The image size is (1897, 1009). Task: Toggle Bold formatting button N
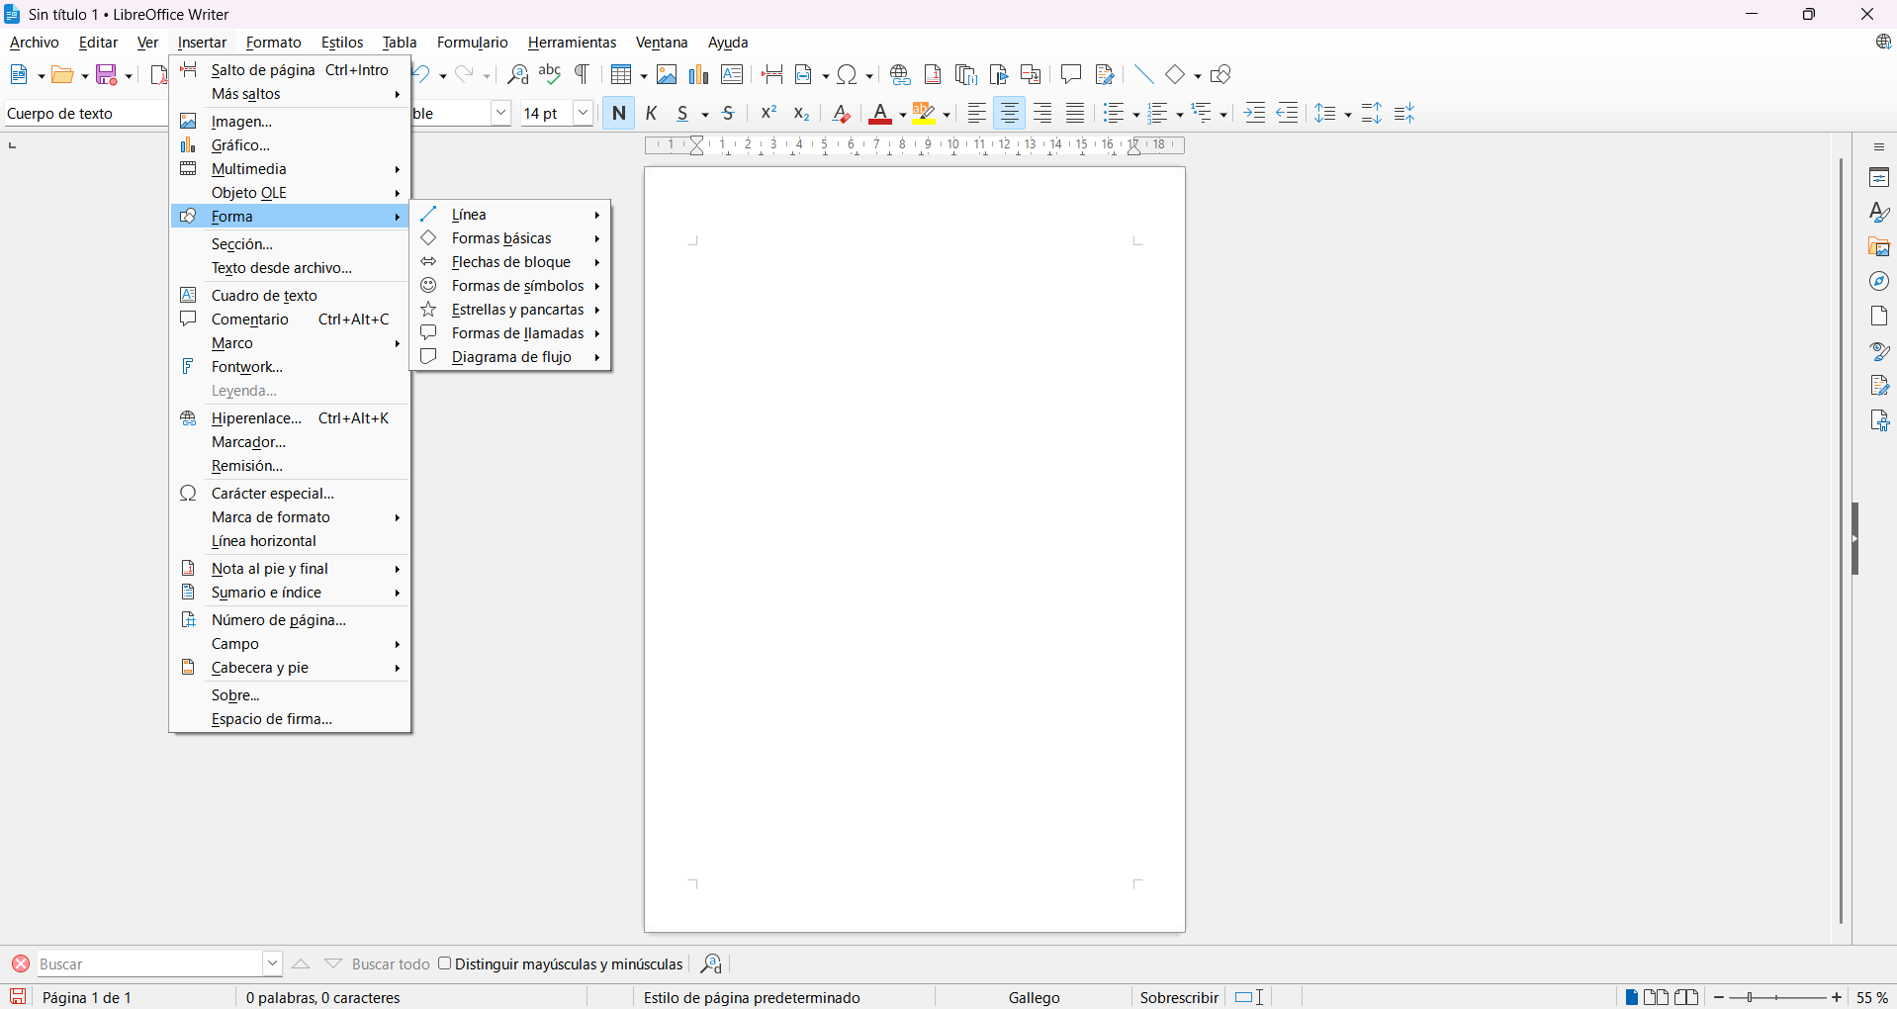(x=619, y=114)
